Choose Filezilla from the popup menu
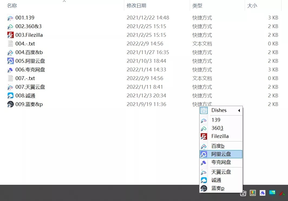The image size is (288, 201). [220, 136]
